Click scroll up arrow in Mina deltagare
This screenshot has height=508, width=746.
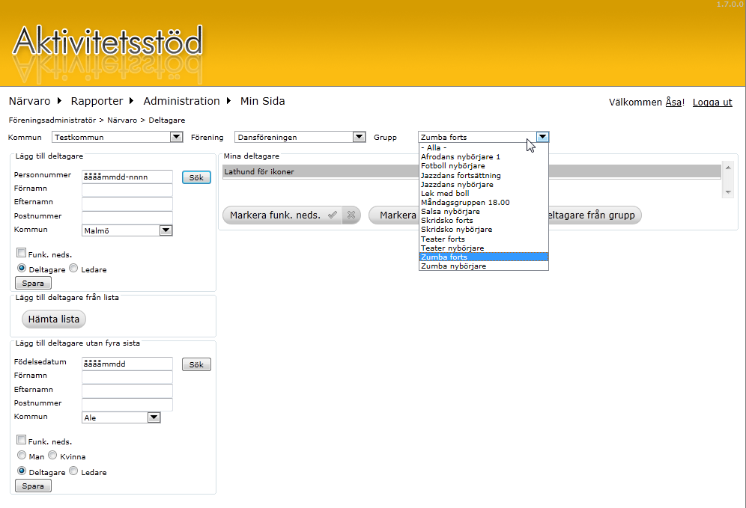tap(728, 168)
